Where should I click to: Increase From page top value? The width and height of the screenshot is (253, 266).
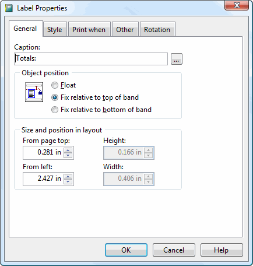[x=68, y=150]
